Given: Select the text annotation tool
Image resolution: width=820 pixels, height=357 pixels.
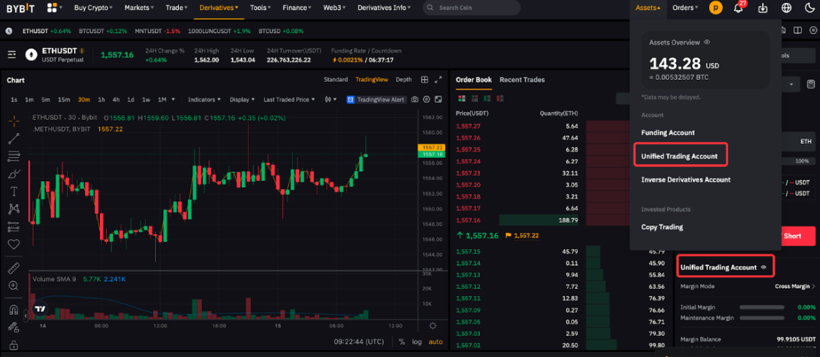Looking at the screenshot, I should (14, 191).
